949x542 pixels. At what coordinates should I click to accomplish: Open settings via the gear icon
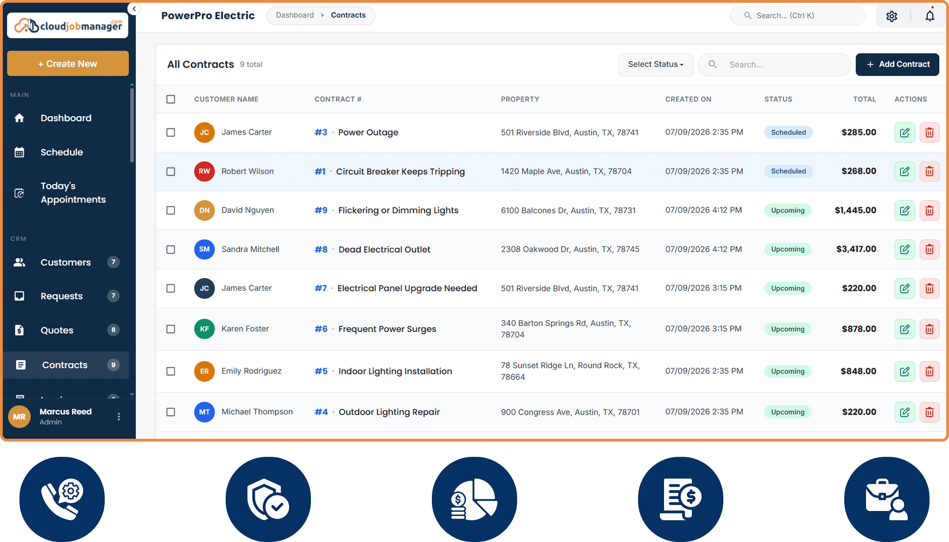click(892, 16)
